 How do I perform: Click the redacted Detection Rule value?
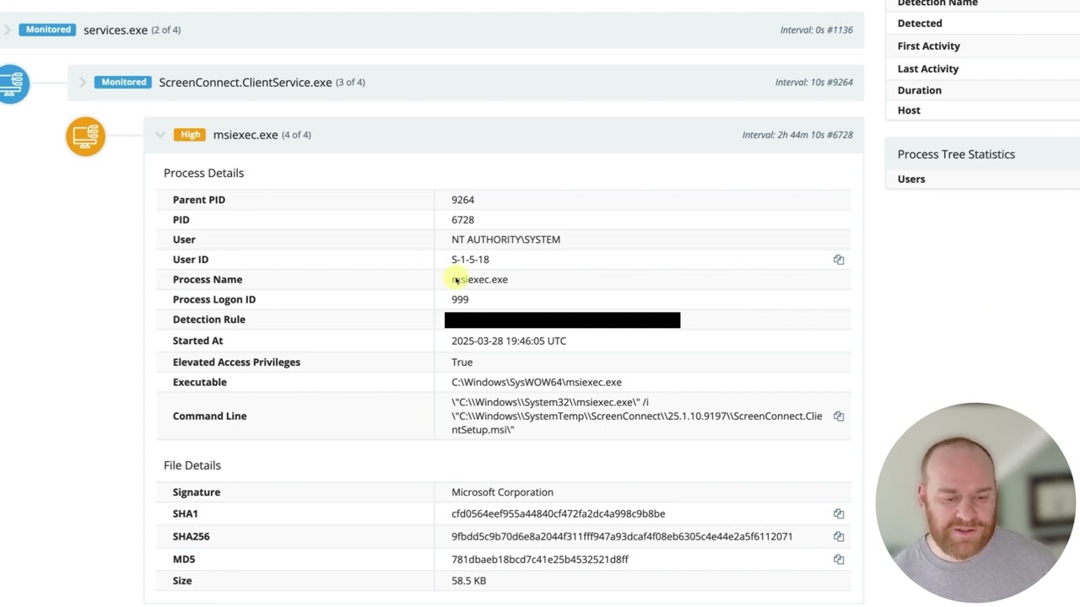pyautogui.click(x=562, y=320)
